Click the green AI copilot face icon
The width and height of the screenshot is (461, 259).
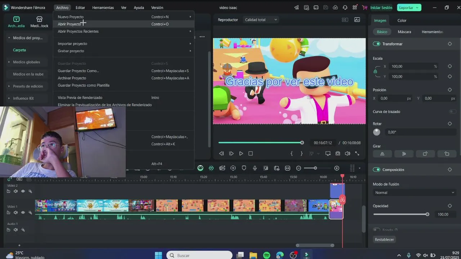200,168
